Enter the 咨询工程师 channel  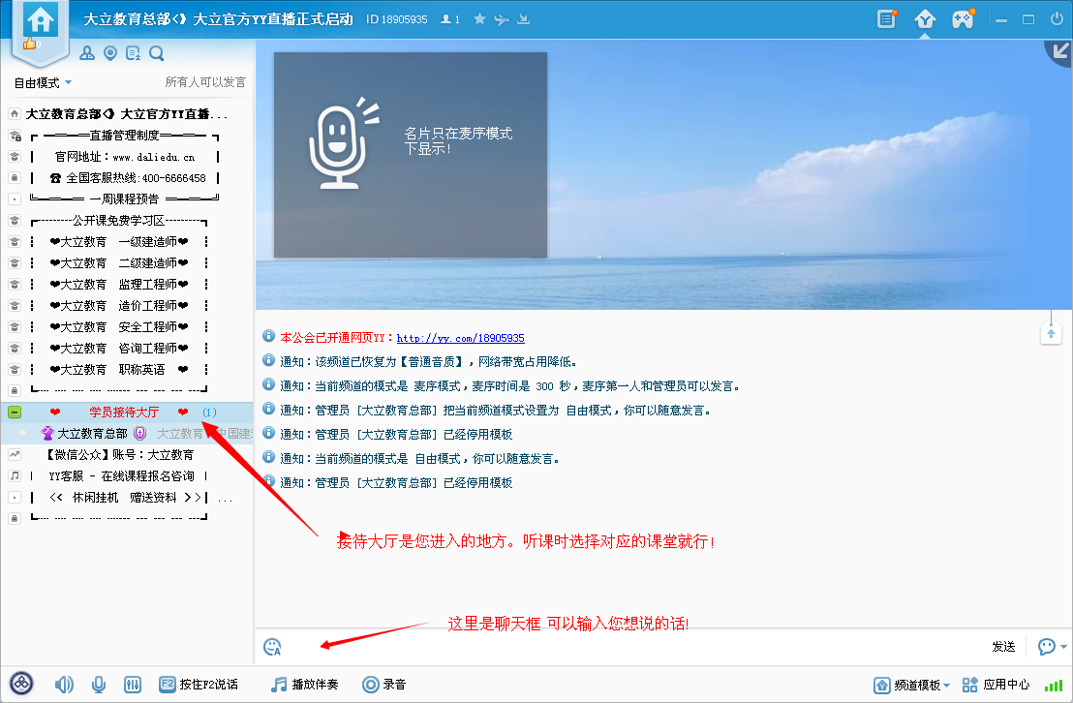coord(127,348)
